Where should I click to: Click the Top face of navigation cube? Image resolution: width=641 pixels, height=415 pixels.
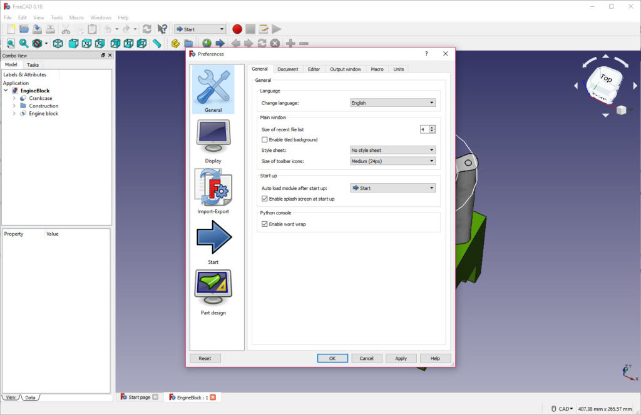coord(606,77)
